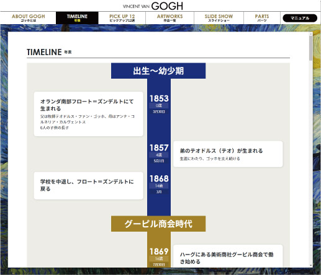Open the フロート=ズンデルトにて生まれる birth card
The width and height of the screenshot is (321, 275).
pyautogui.click(x=89, y=114)
